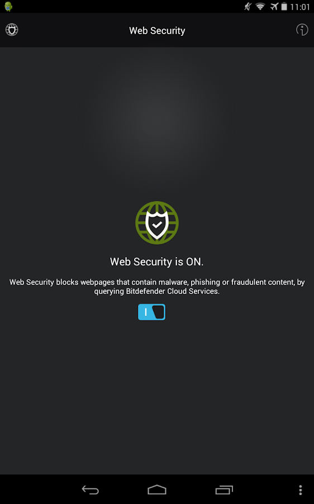Tap the Web Security globe shield app icon

[x=12, y=30]
